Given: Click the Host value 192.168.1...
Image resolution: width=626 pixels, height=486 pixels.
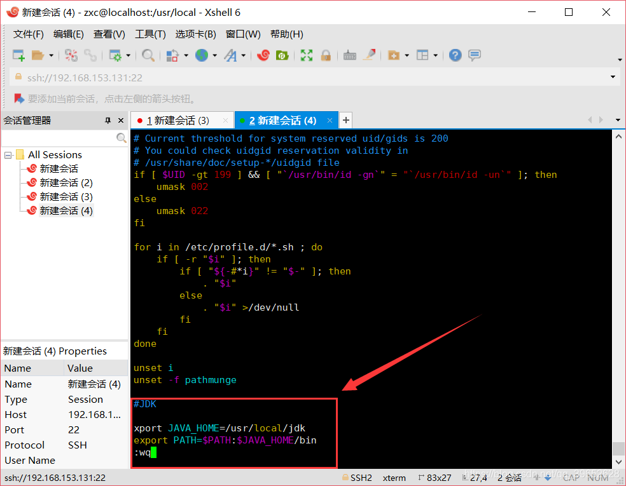Looking at the screenshot, I should pyautogui.click(x=94, y=415).
